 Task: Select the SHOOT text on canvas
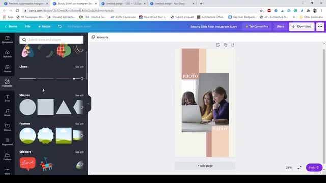pos(220,129)
